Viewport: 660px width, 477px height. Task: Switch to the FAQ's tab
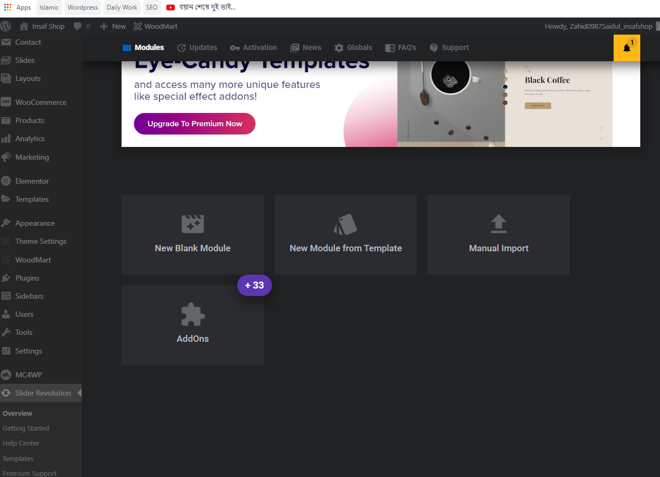click(x=401, y=47)
